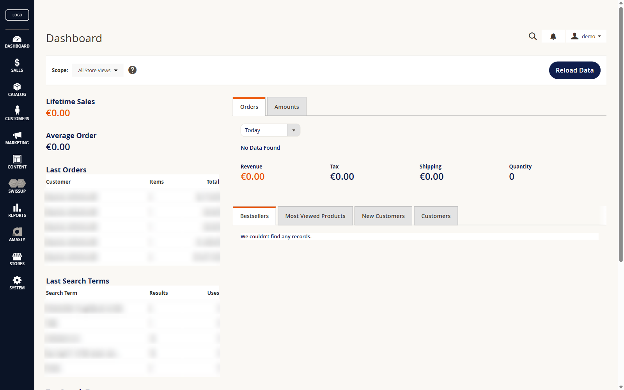
Task: Open the notifications bell
Action: 553,36
